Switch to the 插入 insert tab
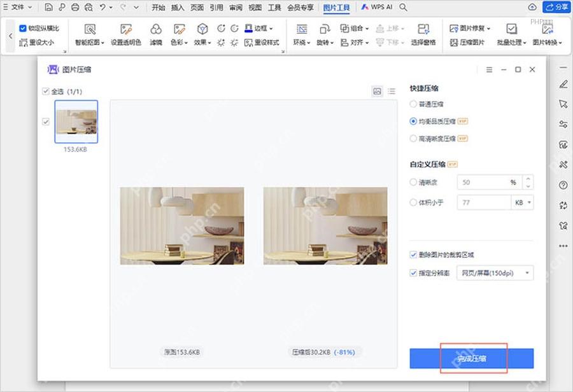Viewport: 573px width, 392px height. [x=178, y=7]
